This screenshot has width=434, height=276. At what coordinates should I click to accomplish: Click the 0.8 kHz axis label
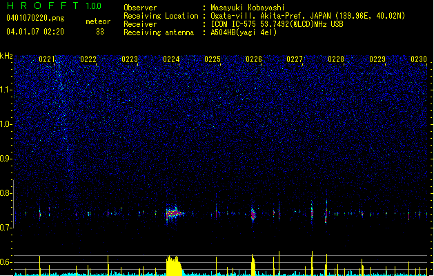[6, 193]
